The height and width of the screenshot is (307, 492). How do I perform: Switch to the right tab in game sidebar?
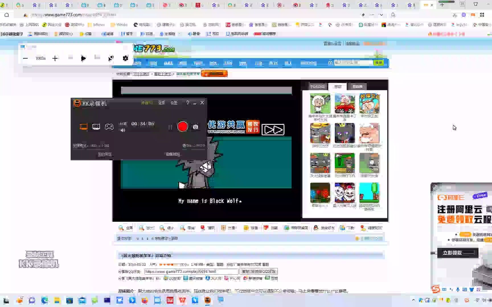pyautogui.click(x=357, y=86)
